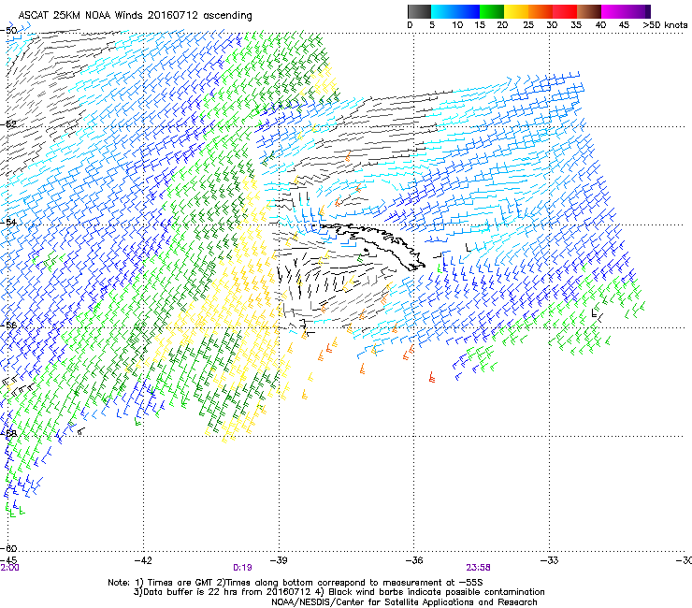692x608 pixels.
Task: Click the cyan 5 knots legend swatch
Action: (443, 11)
